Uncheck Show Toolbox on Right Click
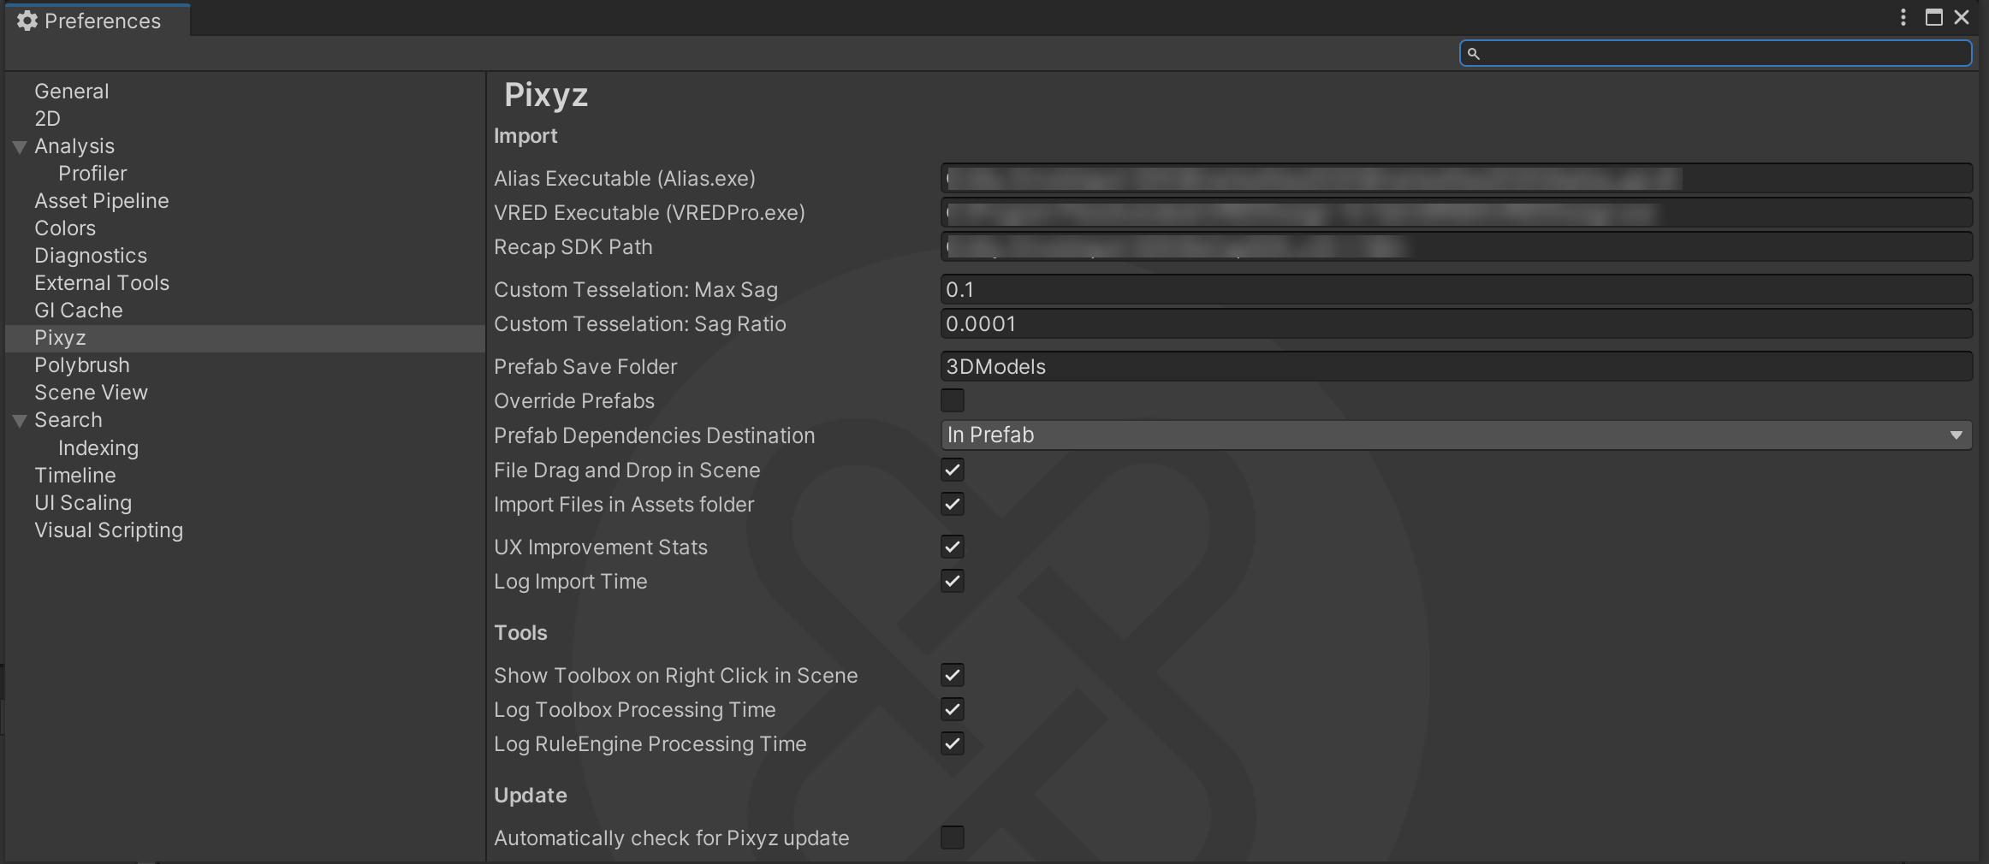The height and width of the screenshot is (864, 1989). tap(953, 675)
